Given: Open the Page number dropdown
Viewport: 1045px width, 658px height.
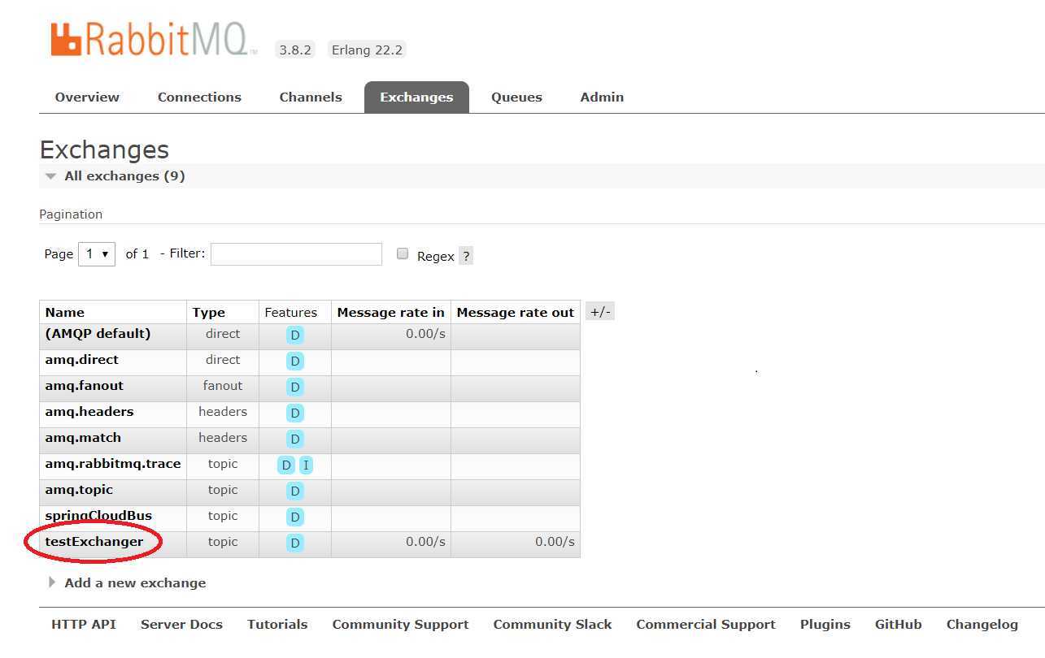Looking at the screenshot, I should [x=97, y=253].
